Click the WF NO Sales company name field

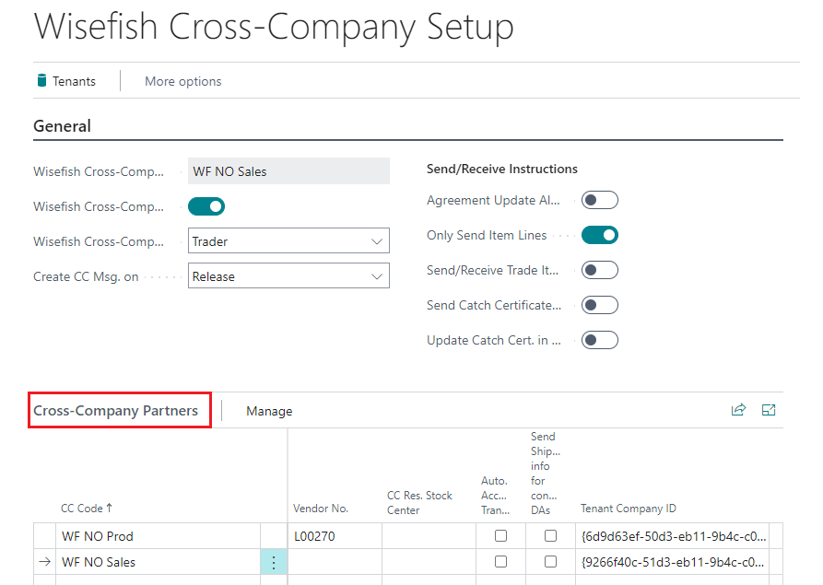(x=288, y=171)
